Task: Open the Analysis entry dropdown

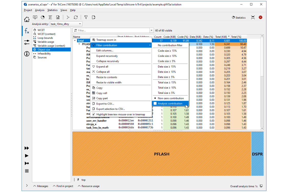Action: click(x=66, y=24)
